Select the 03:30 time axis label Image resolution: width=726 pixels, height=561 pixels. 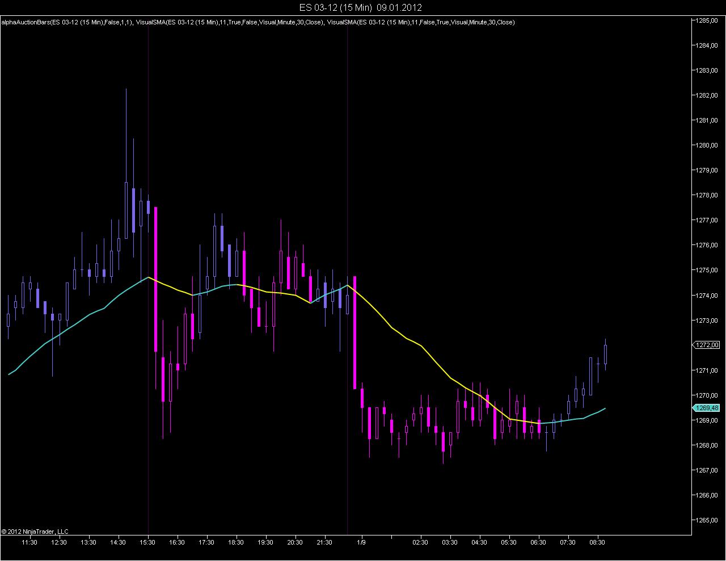450,542
